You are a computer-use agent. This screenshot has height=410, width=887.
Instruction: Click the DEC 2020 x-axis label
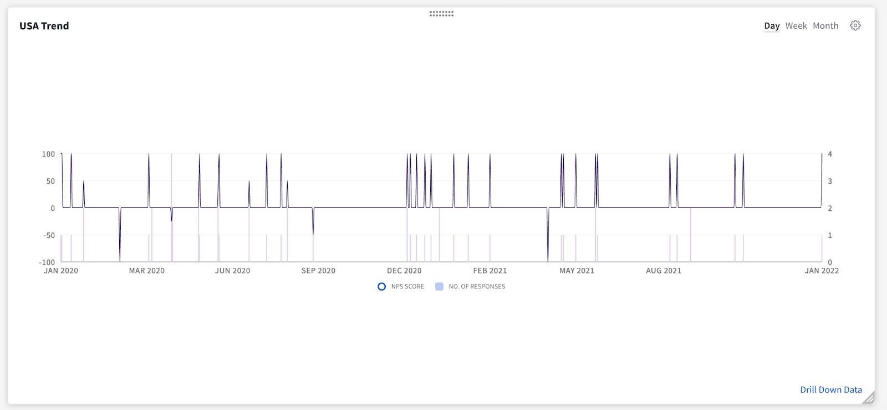[x=404, y=271]
